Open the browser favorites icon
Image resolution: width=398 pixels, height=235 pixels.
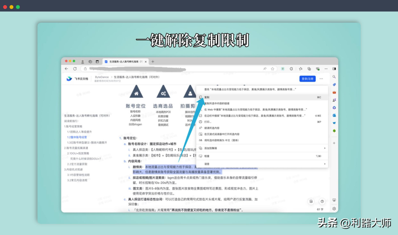[x=300, y=69]
